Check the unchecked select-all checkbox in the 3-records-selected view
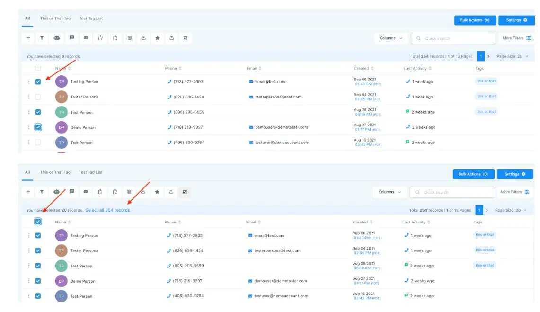 coord(38,68)
